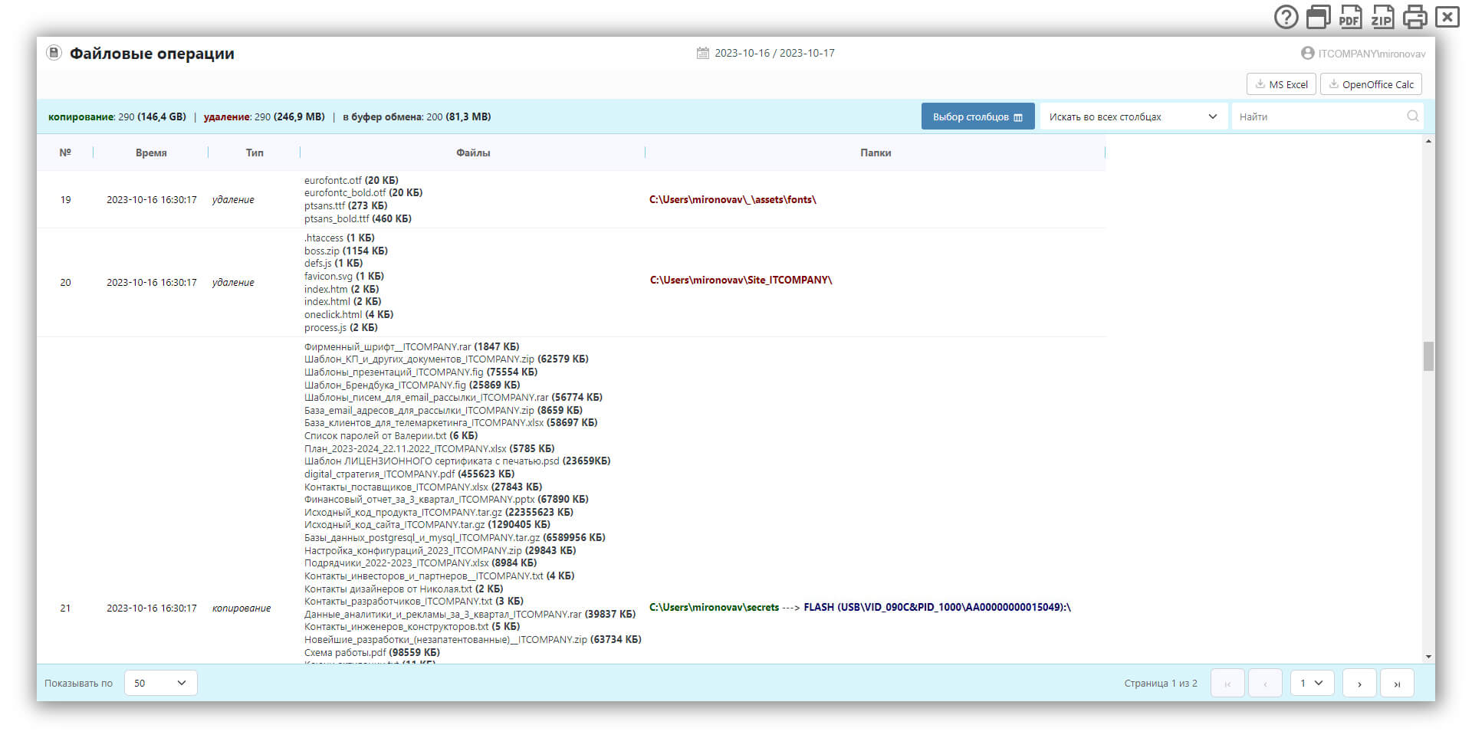
Task: Select row number 19 cell
Action: coord(66,199)
